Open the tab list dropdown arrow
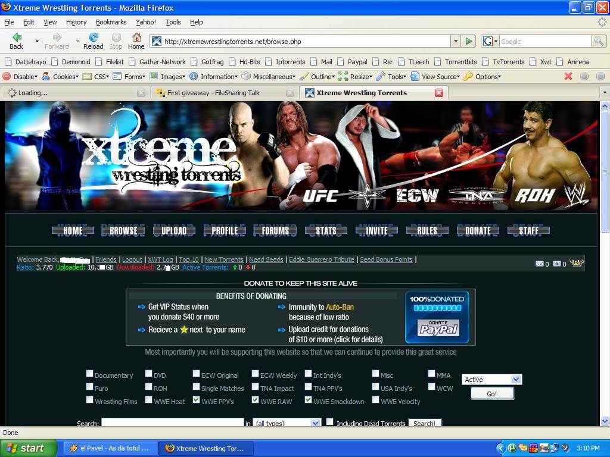The image size is (610, 457). point(604,93)
